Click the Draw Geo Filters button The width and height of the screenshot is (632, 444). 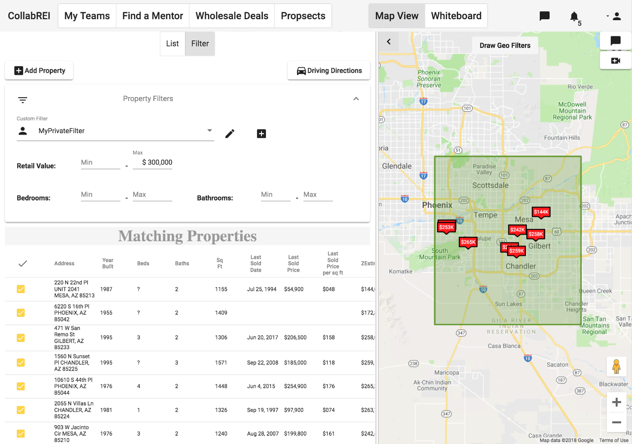pyautogui.click(x=505, y=45)
